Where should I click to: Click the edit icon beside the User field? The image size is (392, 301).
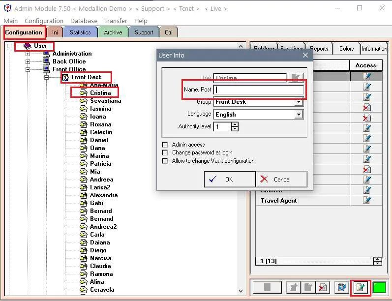click(295, 78)
